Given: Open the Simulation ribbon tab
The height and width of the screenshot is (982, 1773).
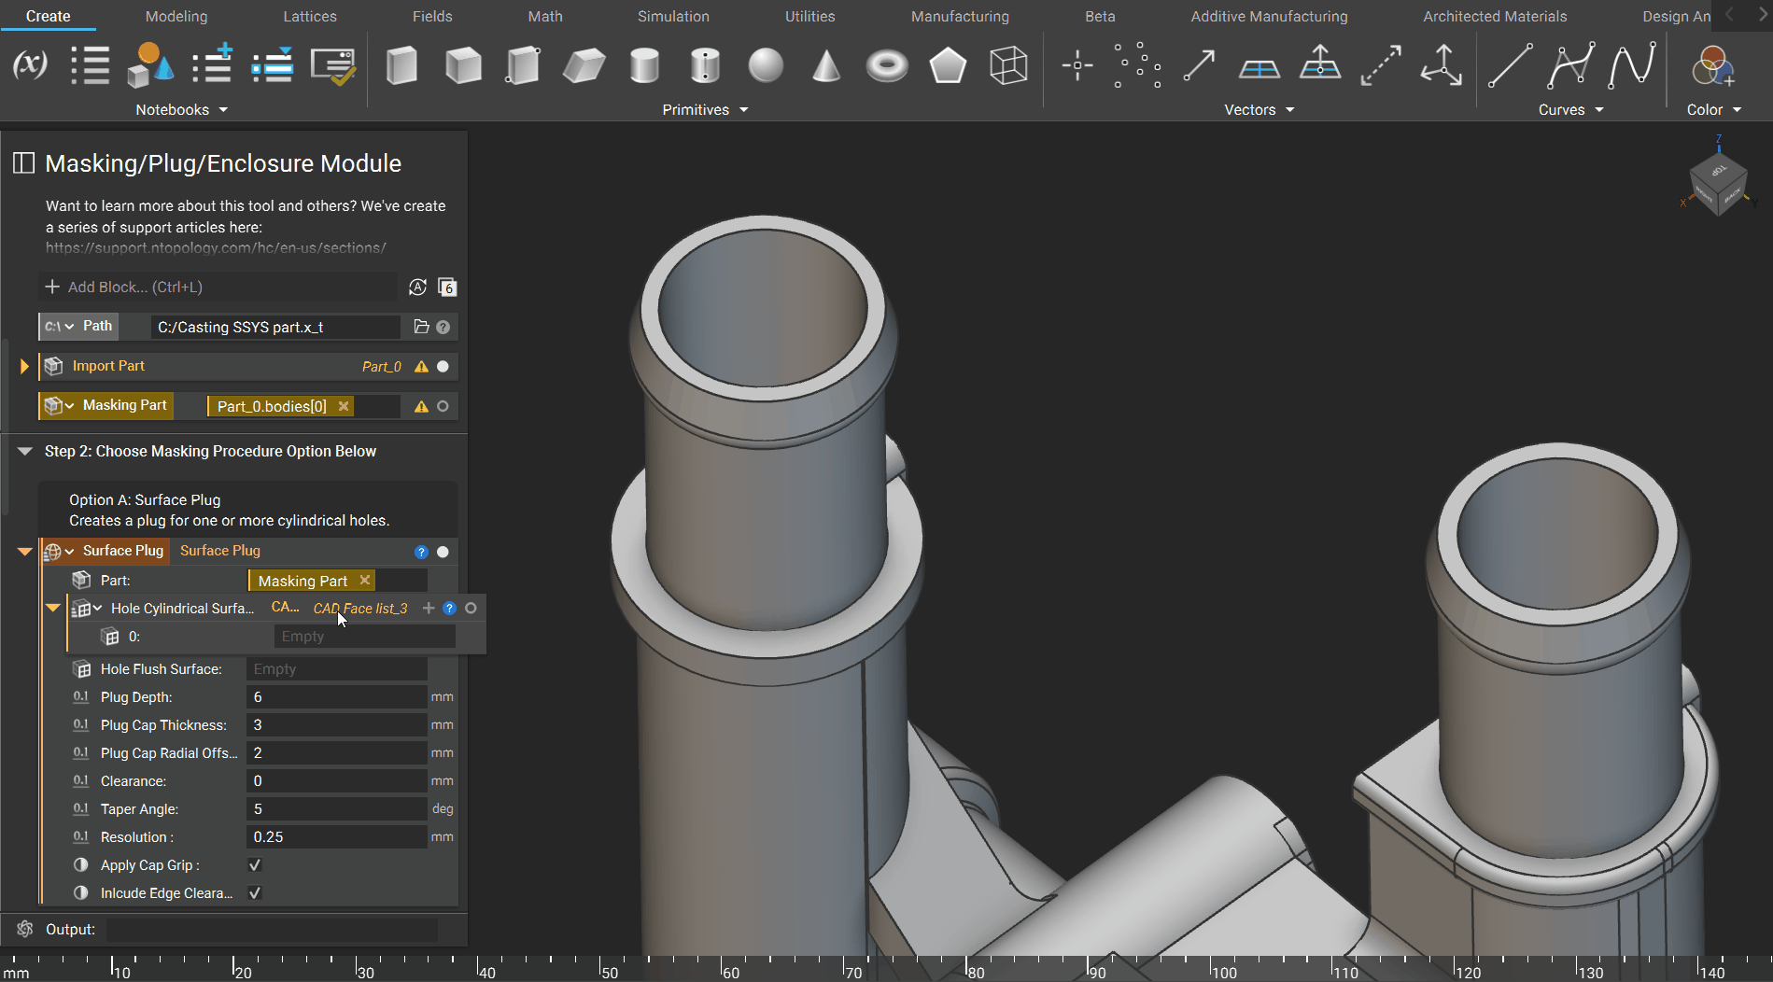Looking at the screenshot, I should coord(673,17).
